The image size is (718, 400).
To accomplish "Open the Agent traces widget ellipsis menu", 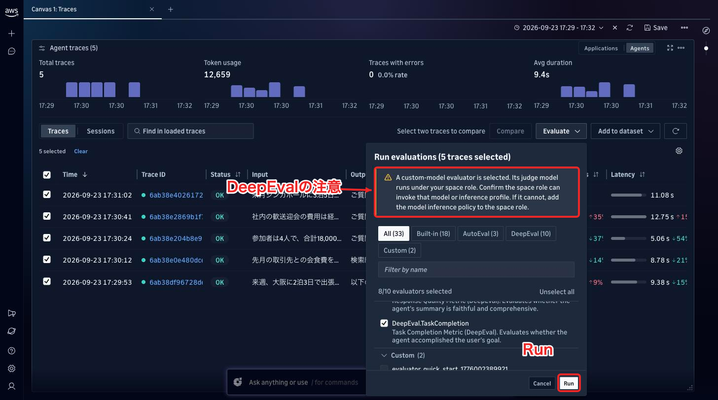I will click(681, 48).
